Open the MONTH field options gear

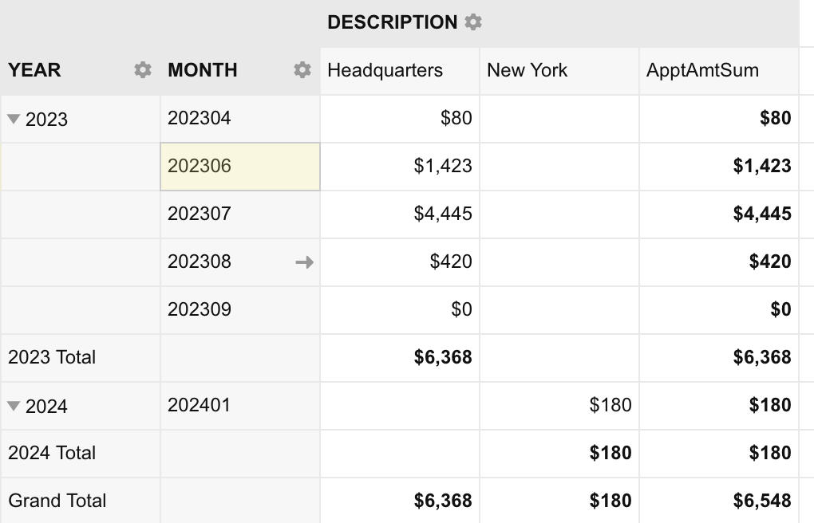pos(302,70)
